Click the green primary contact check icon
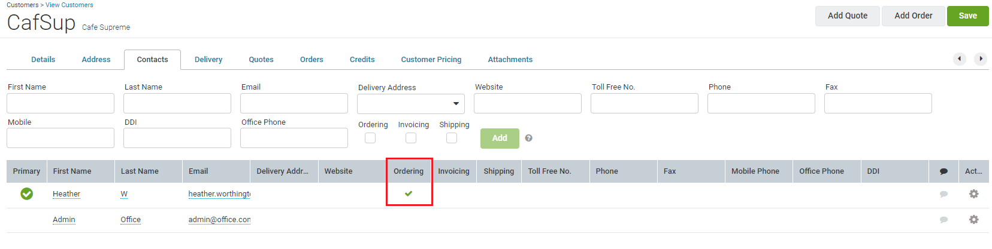Image resolution: width=992 pixels, height=249 pixels. click(x=26, y=194)
